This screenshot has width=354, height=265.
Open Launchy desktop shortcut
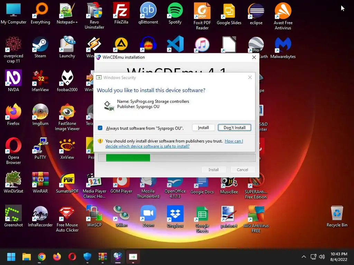(67, 47)
